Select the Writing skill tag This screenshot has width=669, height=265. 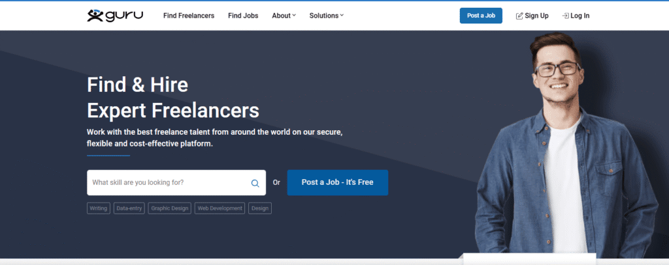point(99,208)
